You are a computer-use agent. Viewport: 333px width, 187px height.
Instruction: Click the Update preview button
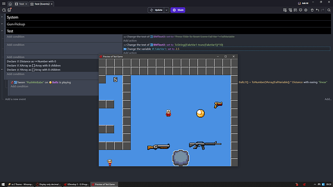point(156,10)
